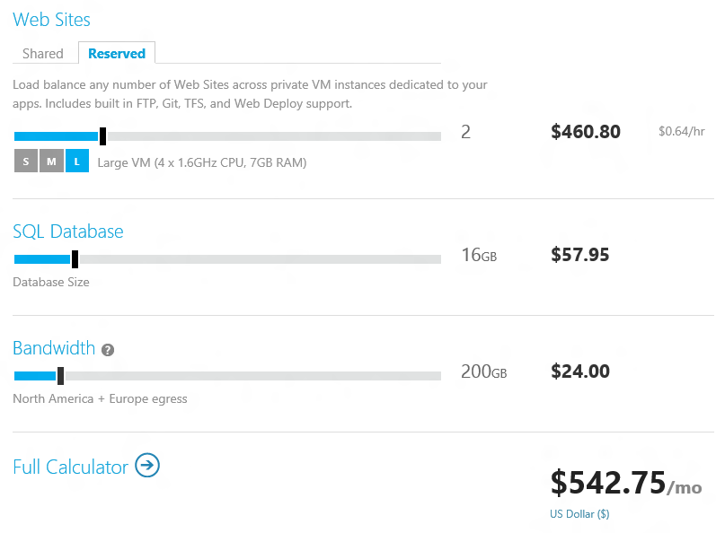Click the SQL Database heading link

tap(68, 232)
